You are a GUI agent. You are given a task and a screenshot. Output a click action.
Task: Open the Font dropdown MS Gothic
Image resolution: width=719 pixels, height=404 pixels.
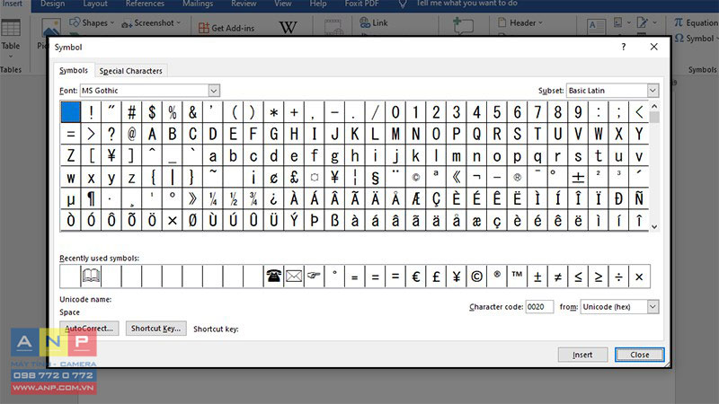214,91
